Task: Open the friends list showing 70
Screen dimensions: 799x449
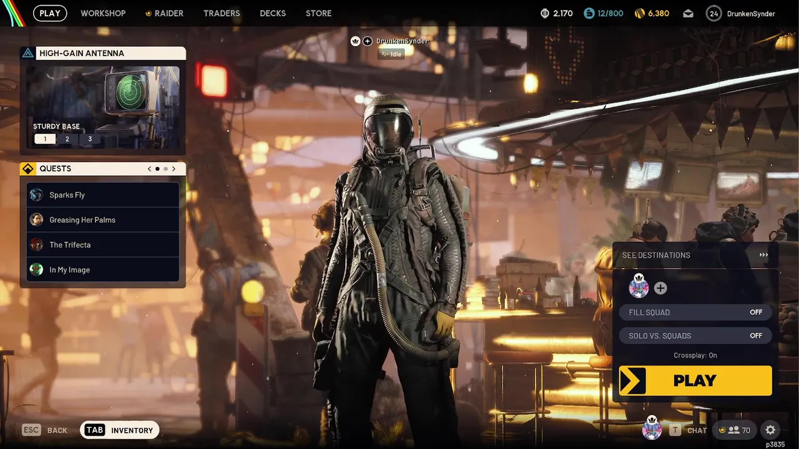Action: [x=734, y=430]
